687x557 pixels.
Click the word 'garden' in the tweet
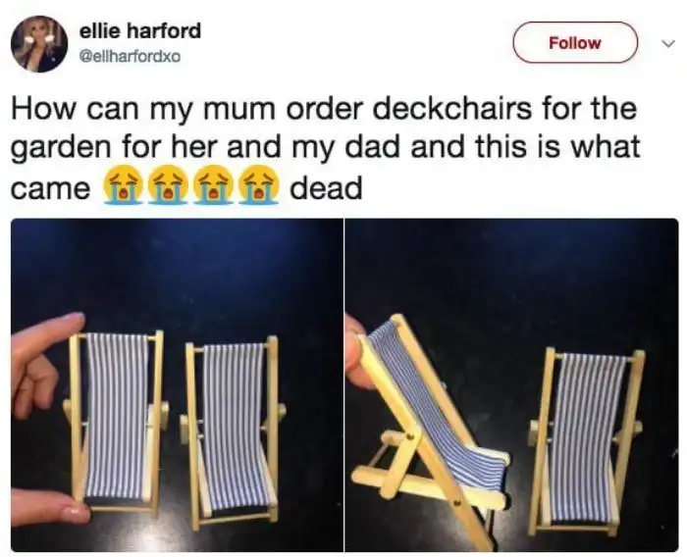[62, 149]
